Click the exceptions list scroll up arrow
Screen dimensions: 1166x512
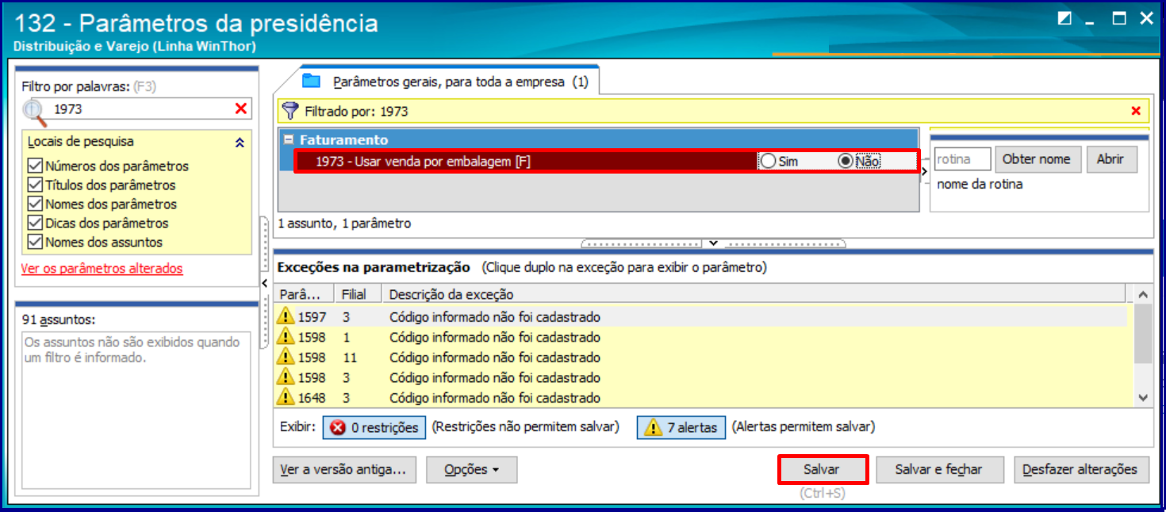1142,295
